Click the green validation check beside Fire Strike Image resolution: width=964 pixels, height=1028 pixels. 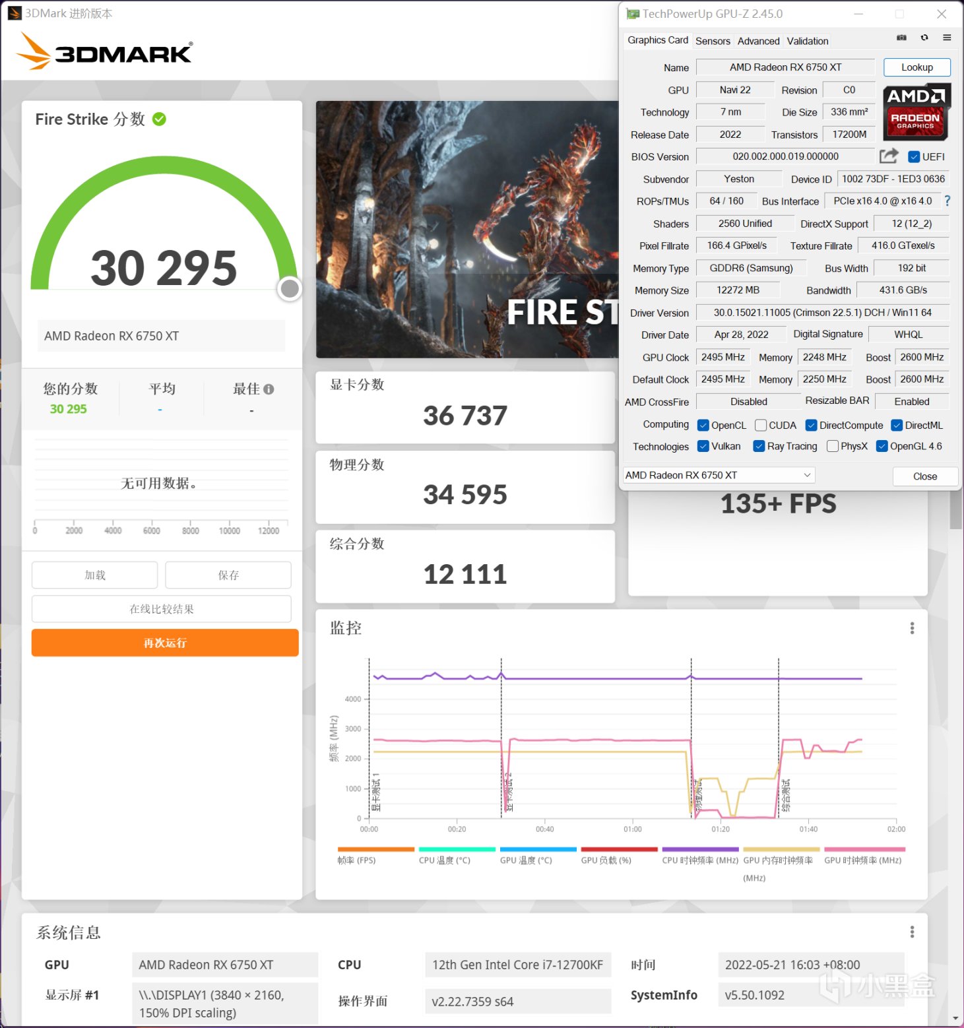pos(159,119)
